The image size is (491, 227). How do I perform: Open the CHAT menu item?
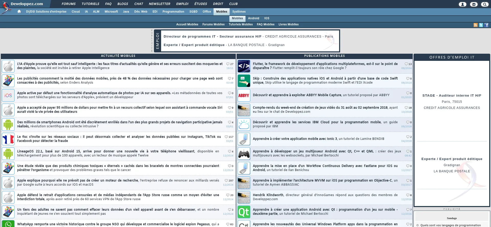point(139,4)
